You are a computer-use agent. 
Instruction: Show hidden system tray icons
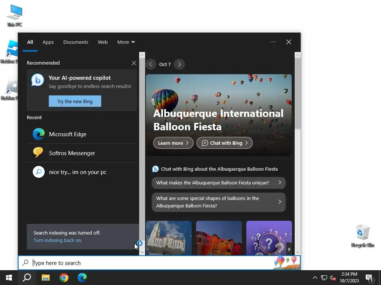tap(315, 278)
